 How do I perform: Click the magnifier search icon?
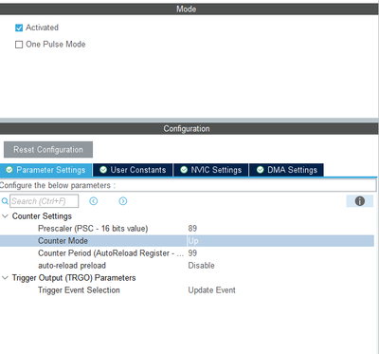coord(5,201)
